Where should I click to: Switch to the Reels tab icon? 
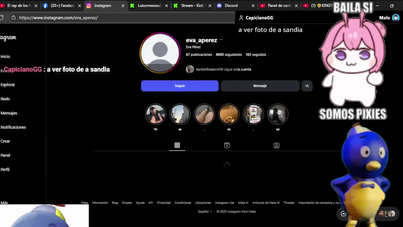click(227, 145)
